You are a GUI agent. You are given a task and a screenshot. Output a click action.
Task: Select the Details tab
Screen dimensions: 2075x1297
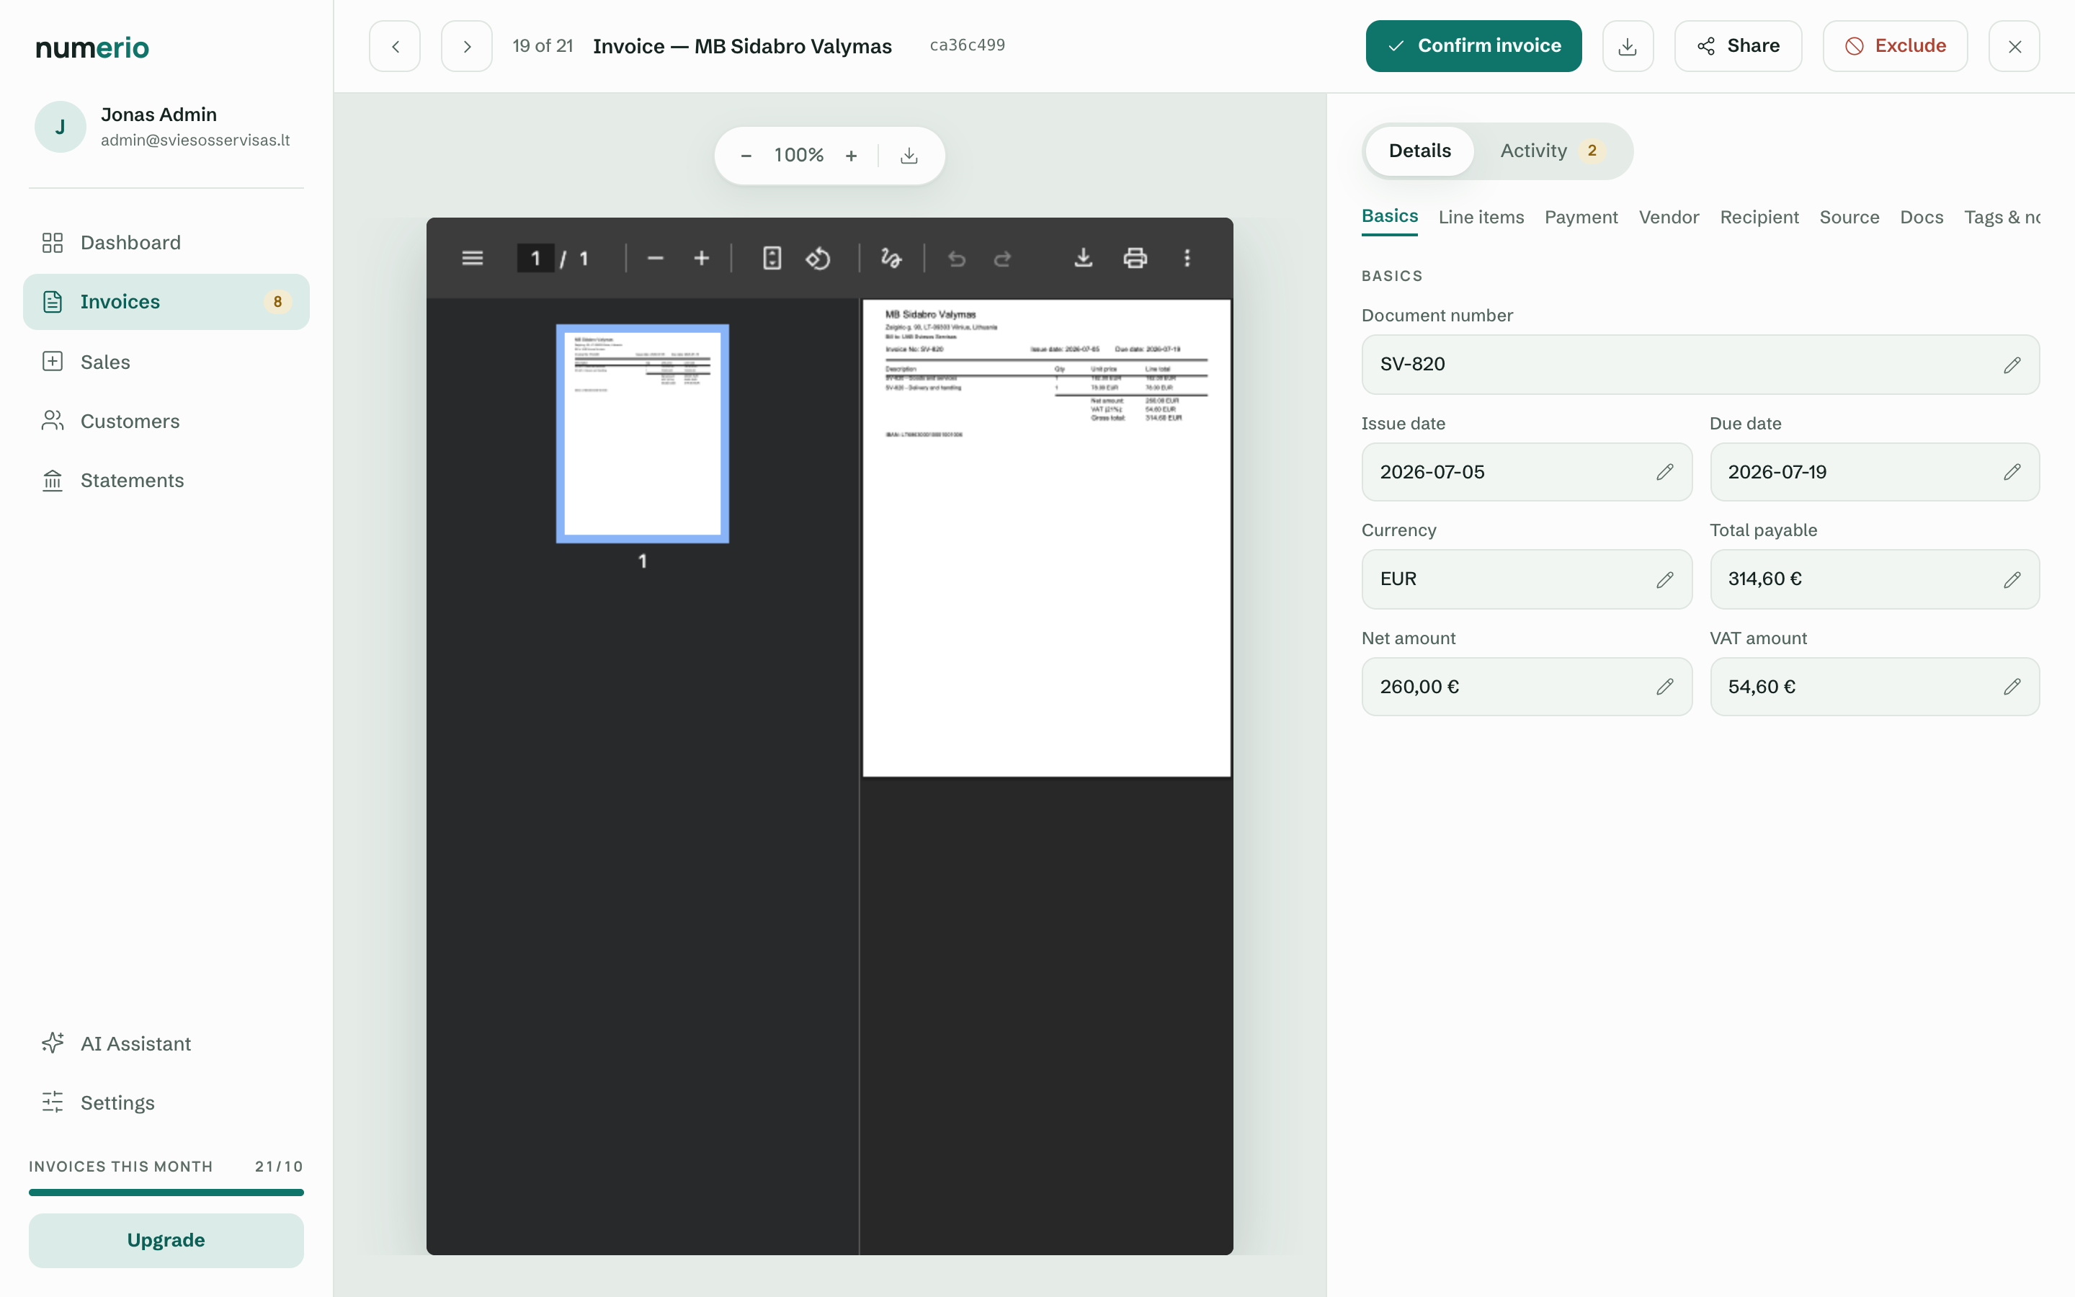1420,151
